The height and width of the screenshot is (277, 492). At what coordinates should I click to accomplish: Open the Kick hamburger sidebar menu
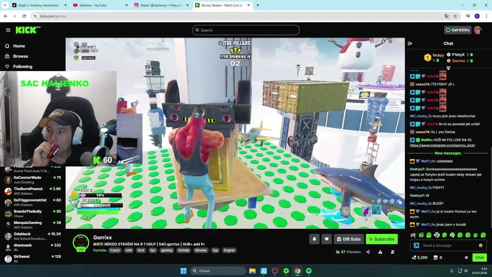click(8, 30)
